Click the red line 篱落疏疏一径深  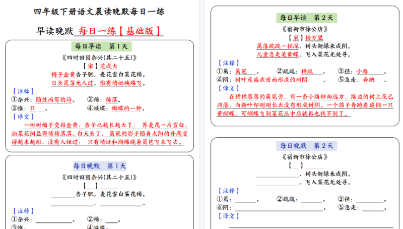click(278, 46)
